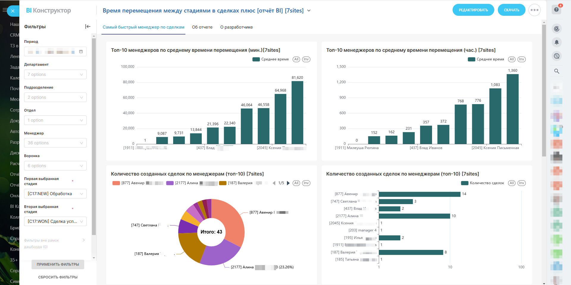Screen dimensions: 571x285
Task: Collapse the Фильтры panel with arrow icon
Action: point(87,26)
